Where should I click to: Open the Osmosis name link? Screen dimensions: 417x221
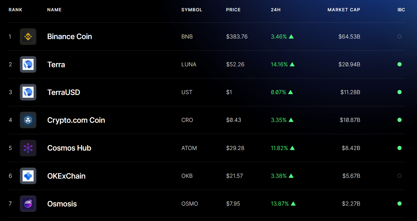pyautogui.click(x=62, y=204)
